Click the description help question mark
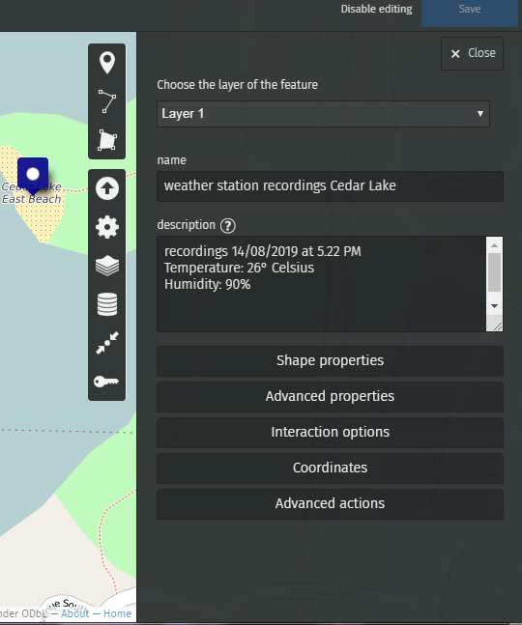 228,226
